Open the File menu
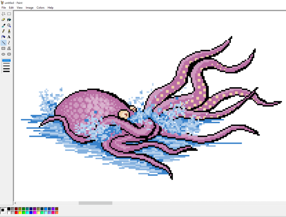286x217 pixels. pyautogui.click(x=4, y=8)
